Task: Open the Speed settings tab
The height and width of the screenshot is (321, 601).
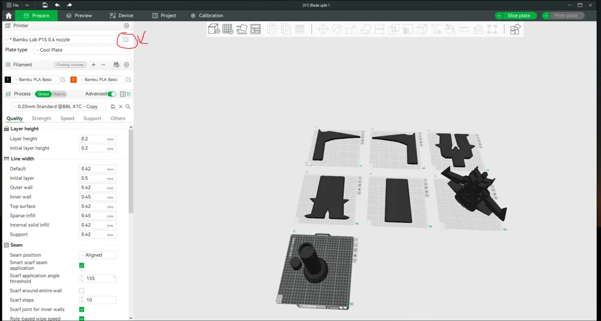Action: tap(67, 118)
